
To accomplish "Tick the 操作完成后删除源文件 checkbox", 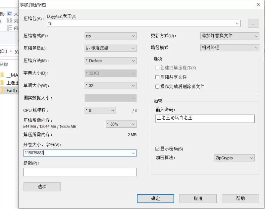I will tap(157, 87).
